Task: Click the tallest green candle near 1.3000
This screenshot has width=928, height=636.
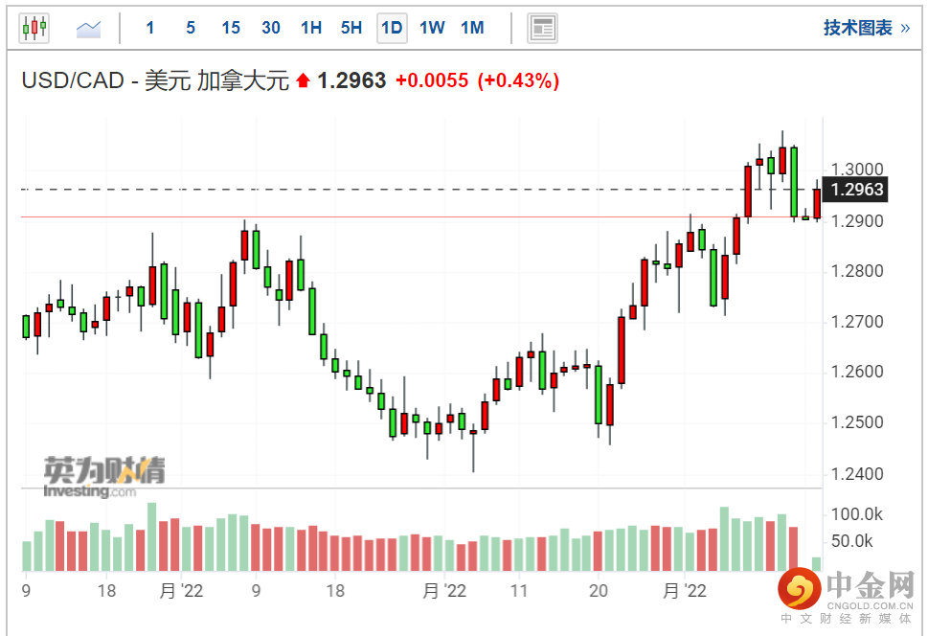Action: (794, 182)
